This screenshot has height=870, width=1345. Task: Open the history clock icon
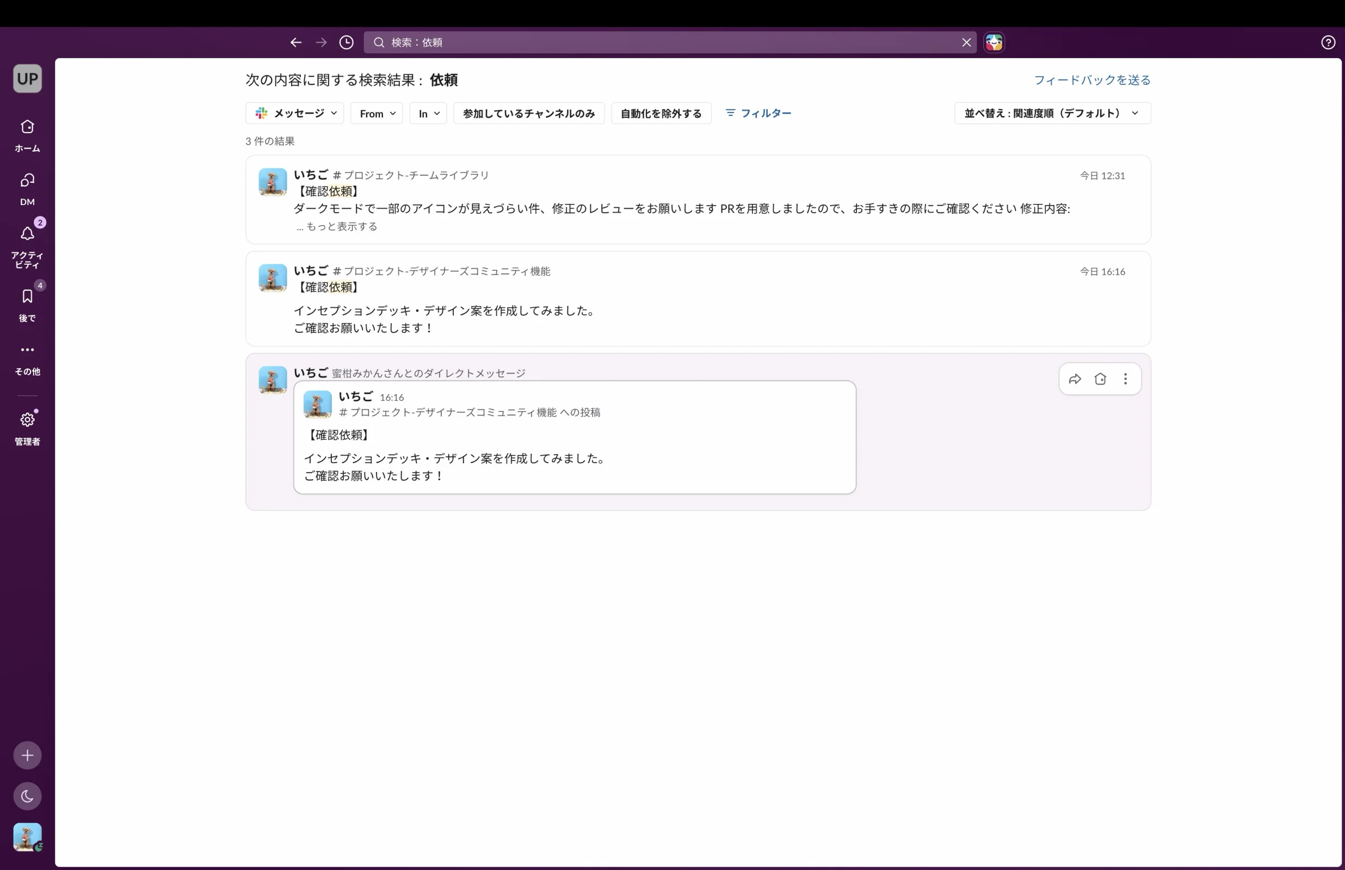(347, 42)
